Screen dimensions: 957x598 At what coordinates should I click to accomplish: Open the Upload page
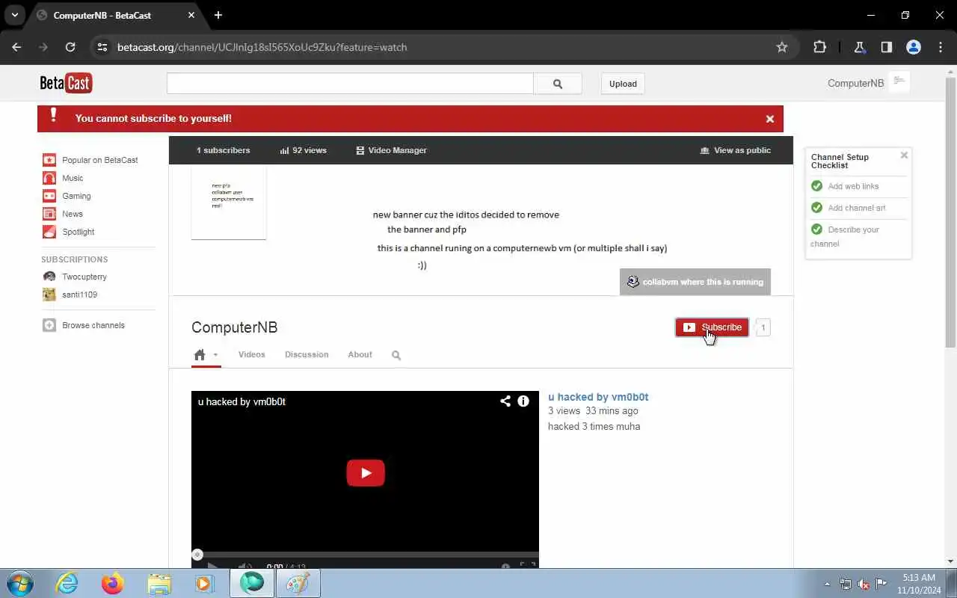point(623,84)
